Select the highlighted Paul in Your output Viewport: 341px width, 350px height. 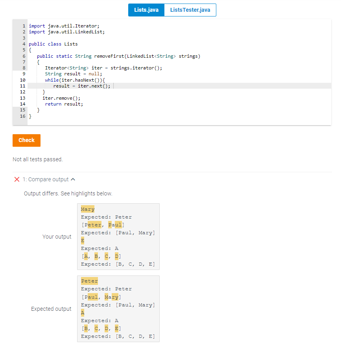[116, 224]
